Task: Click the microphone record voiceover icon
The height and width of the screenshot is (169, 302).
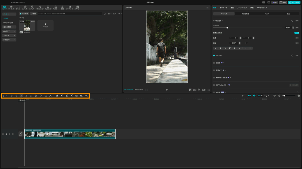Action: tap(243, 96)
